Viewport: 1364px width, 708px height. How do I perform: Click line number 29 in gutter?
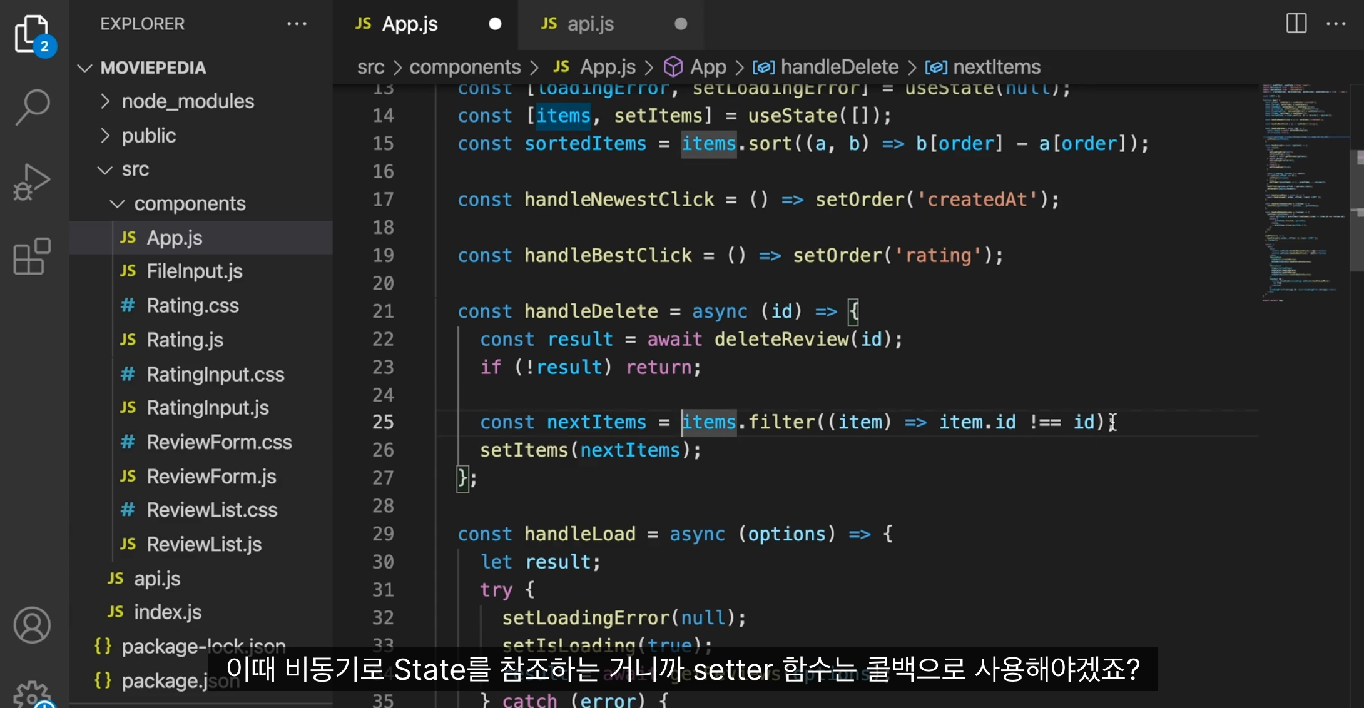pyautogui.click(x=383, y=534)
